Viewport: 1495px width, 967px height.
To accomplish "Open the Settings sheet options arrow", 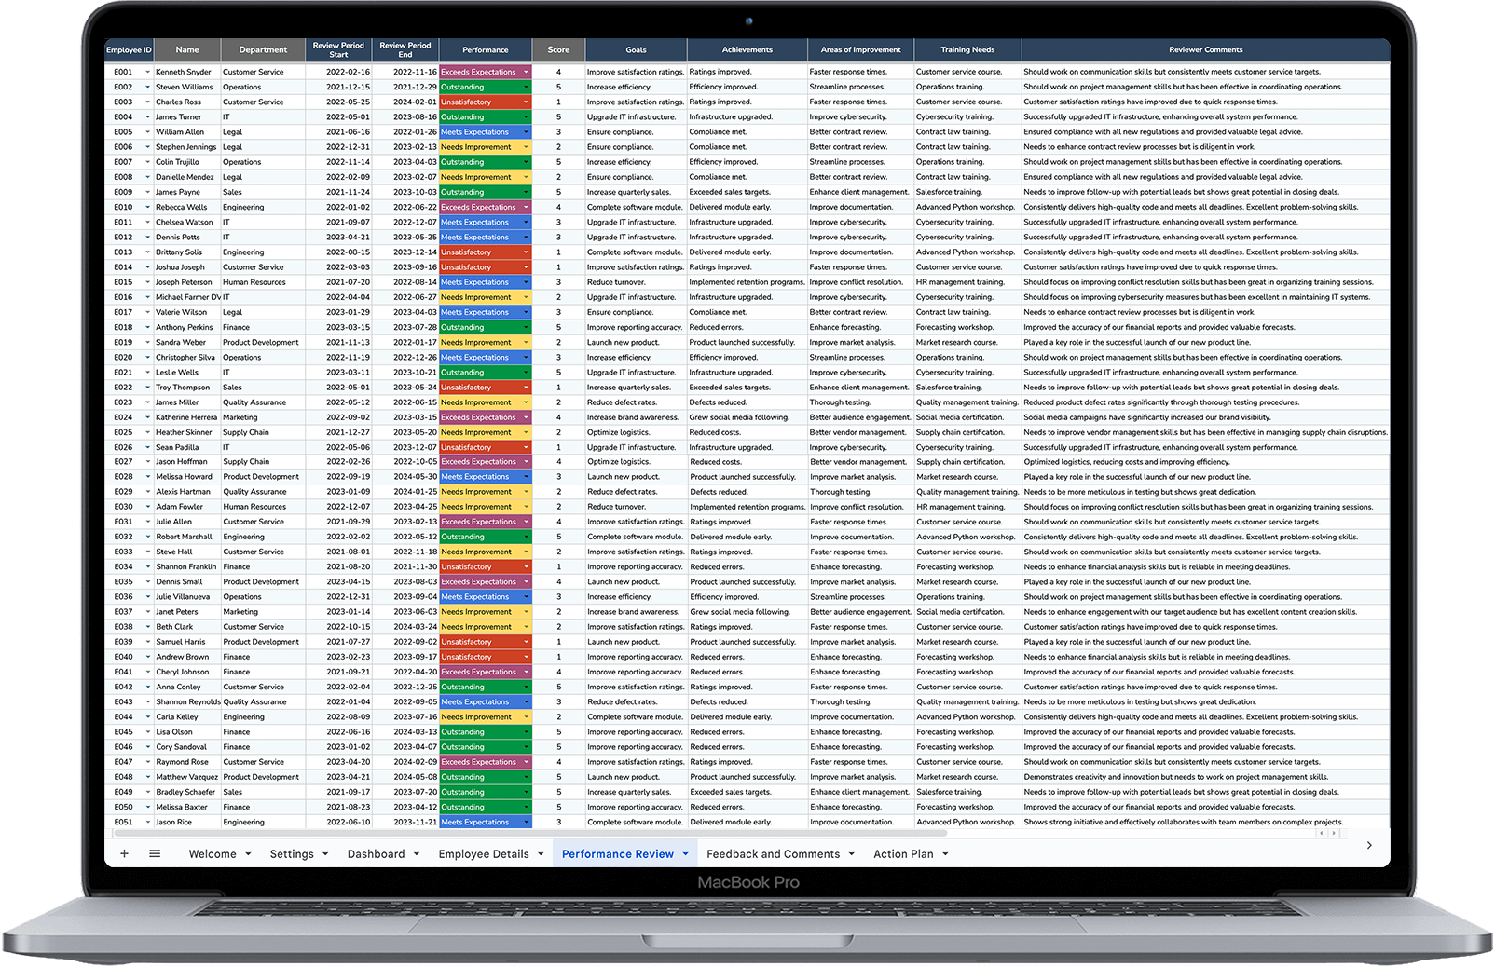I will [x=324, y=853].
